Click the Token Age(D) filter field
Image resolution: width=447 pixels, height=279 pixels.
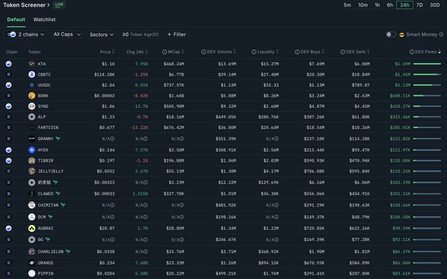tap(140, 34)
